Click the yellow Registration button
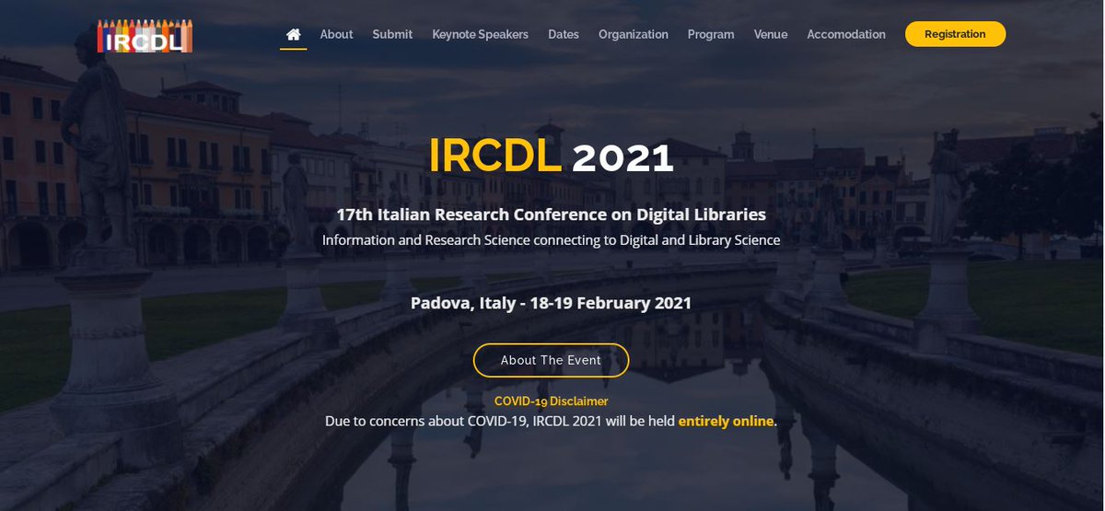 pos(955,34)
